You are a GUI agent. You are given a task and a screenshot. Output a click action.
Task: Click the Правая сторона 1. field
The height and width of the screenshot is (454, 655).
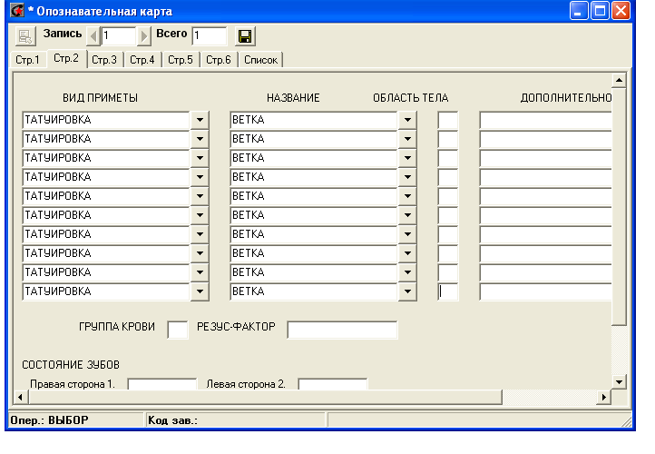(162, 384)
